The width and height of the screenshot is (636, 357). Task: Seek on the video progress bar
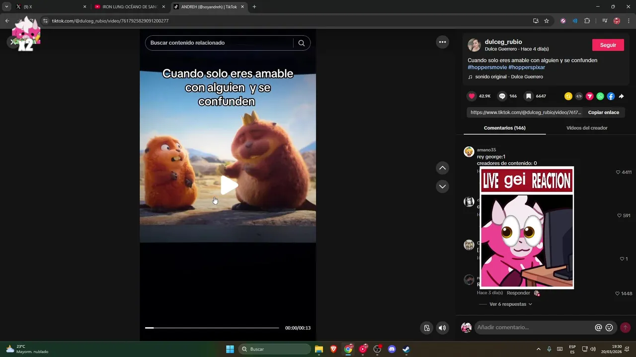[212, 328]
